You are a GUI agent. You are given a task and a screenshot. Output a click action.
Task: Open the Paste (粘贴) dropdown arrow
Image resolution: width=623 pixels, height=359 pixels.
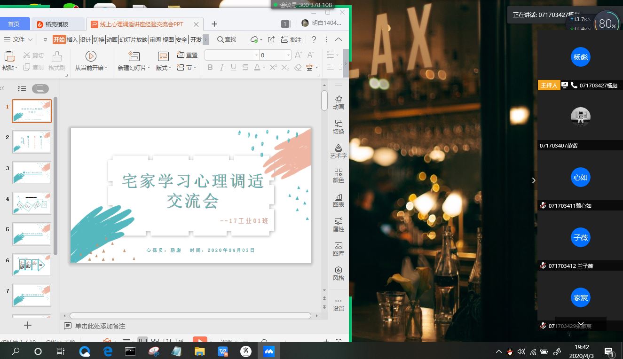tap(16, 68)
